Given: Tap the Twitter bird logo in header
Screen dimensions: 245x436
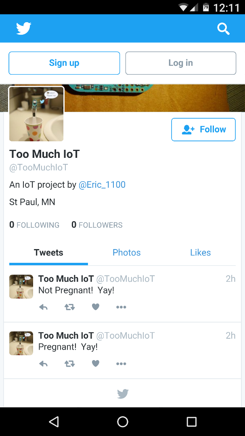Looking at the screenshot, I should (x=24, y=28).
